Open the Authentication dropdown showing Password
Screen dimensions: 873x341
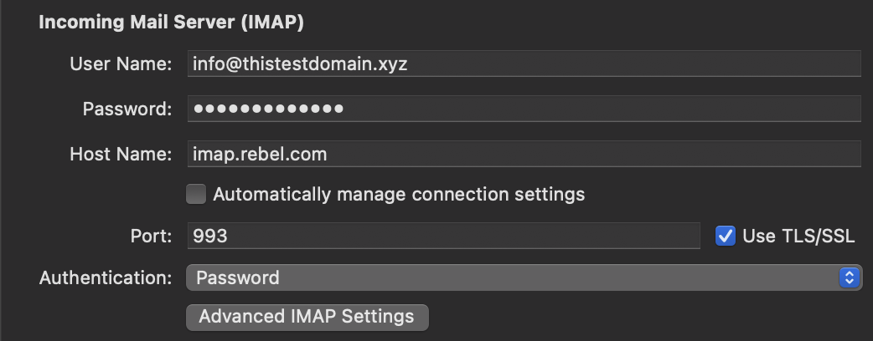coord(524,277)
